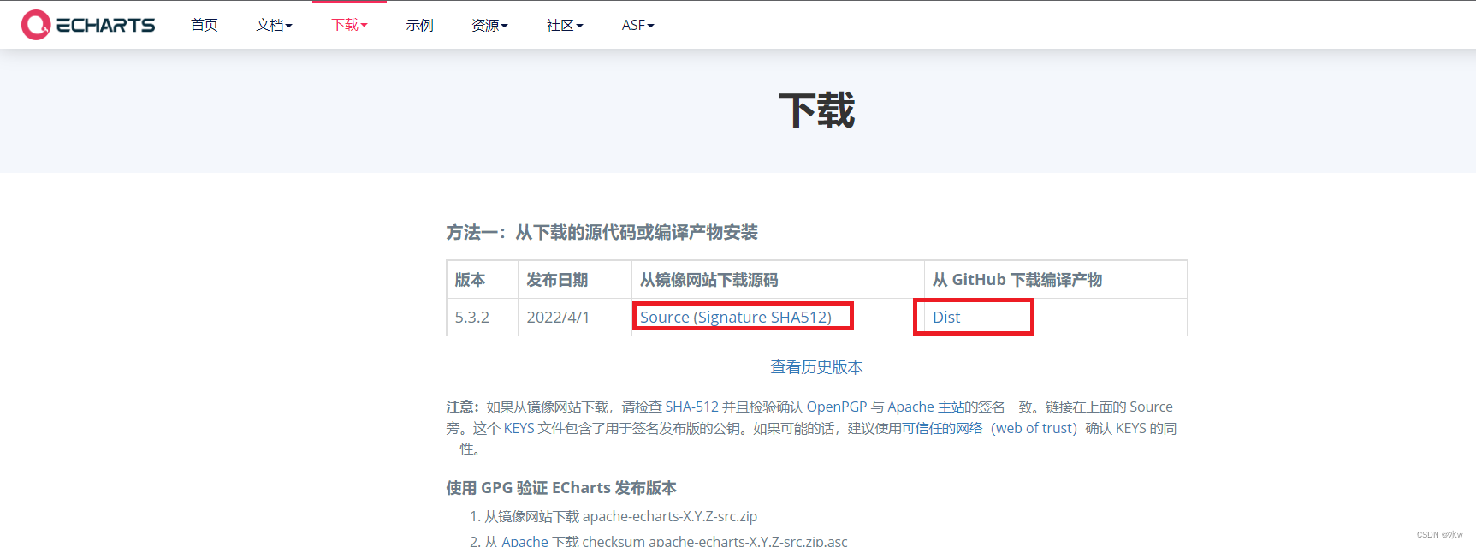Open the first KEYS link in the note

click(519, 428)
